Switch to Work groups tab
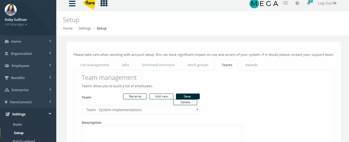Viewport: 349px width, 142px height. pyautogui.click(x=198, y=65)
